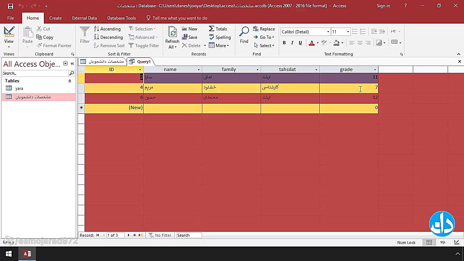Open the Select dropdown in Find

pos(264,46)
